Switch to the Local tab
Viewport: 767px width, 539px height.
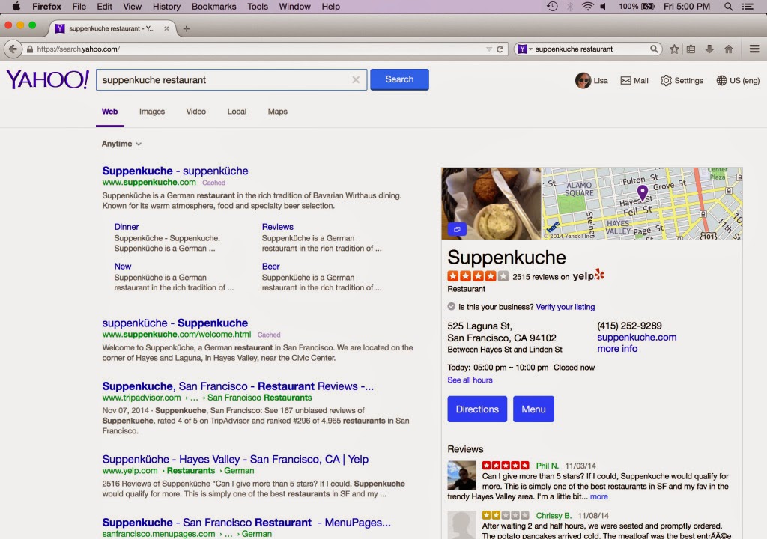pyautogui.click(x=237, y=112)
